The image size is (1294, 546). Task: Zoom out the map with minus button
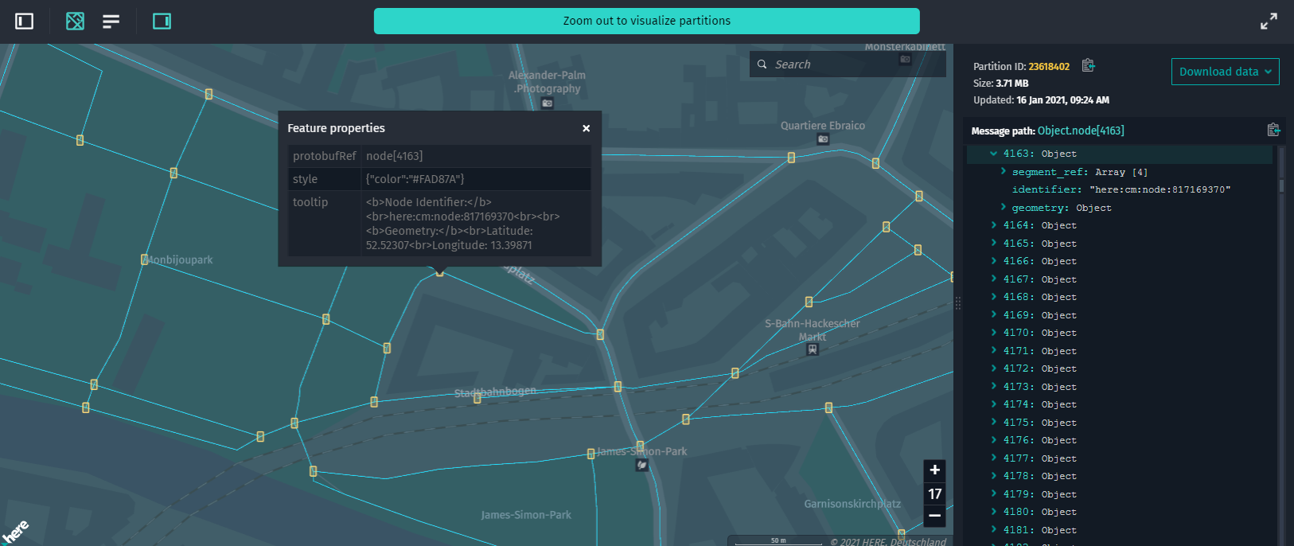tap(935, 516)
